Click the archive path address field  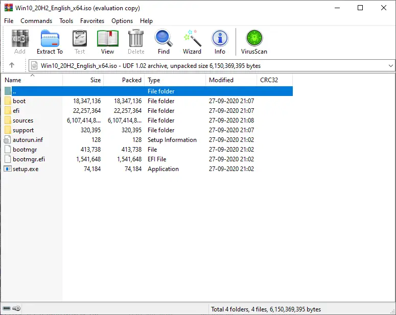pos(212,66)
